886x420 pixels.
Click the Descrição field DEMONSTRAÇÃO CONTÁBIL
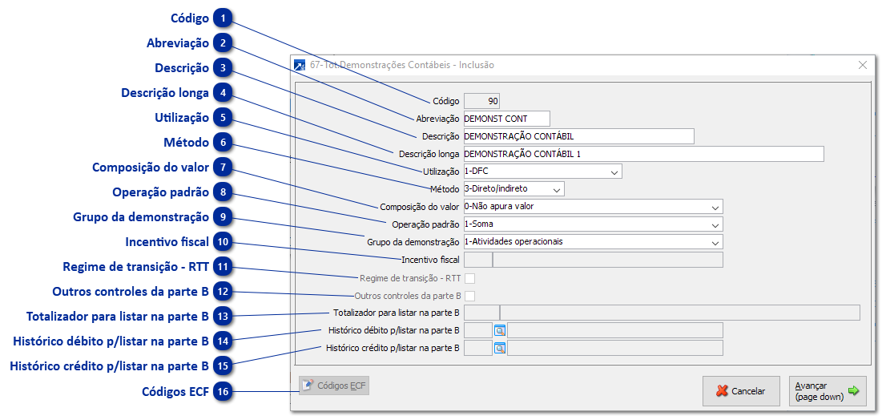pos(578,136)
